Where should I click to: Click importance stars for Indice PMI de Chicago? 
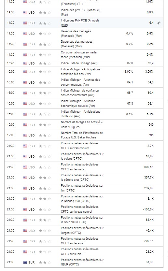[x=45, y=63]
